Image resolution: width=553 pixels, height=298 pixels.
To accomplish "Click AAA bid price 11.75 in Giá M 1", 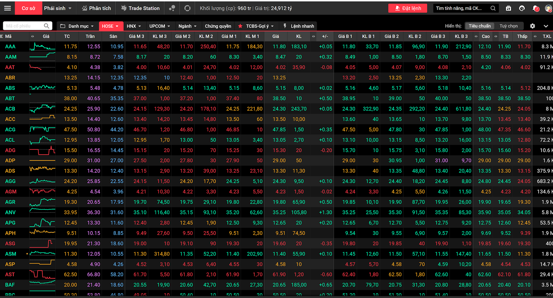I will click(x=233, y=47).
